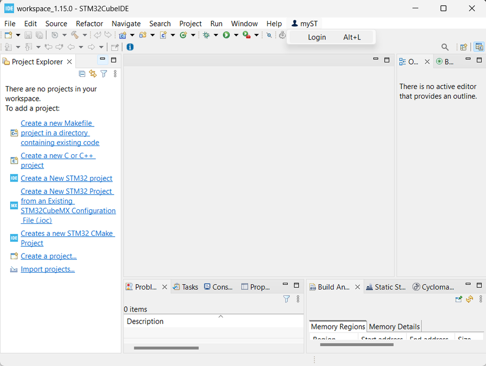This screenshot has width=486, height=366.
Task: Switch to the Memory Details tab
Action: pyautogui.click(x=394, y=327)
